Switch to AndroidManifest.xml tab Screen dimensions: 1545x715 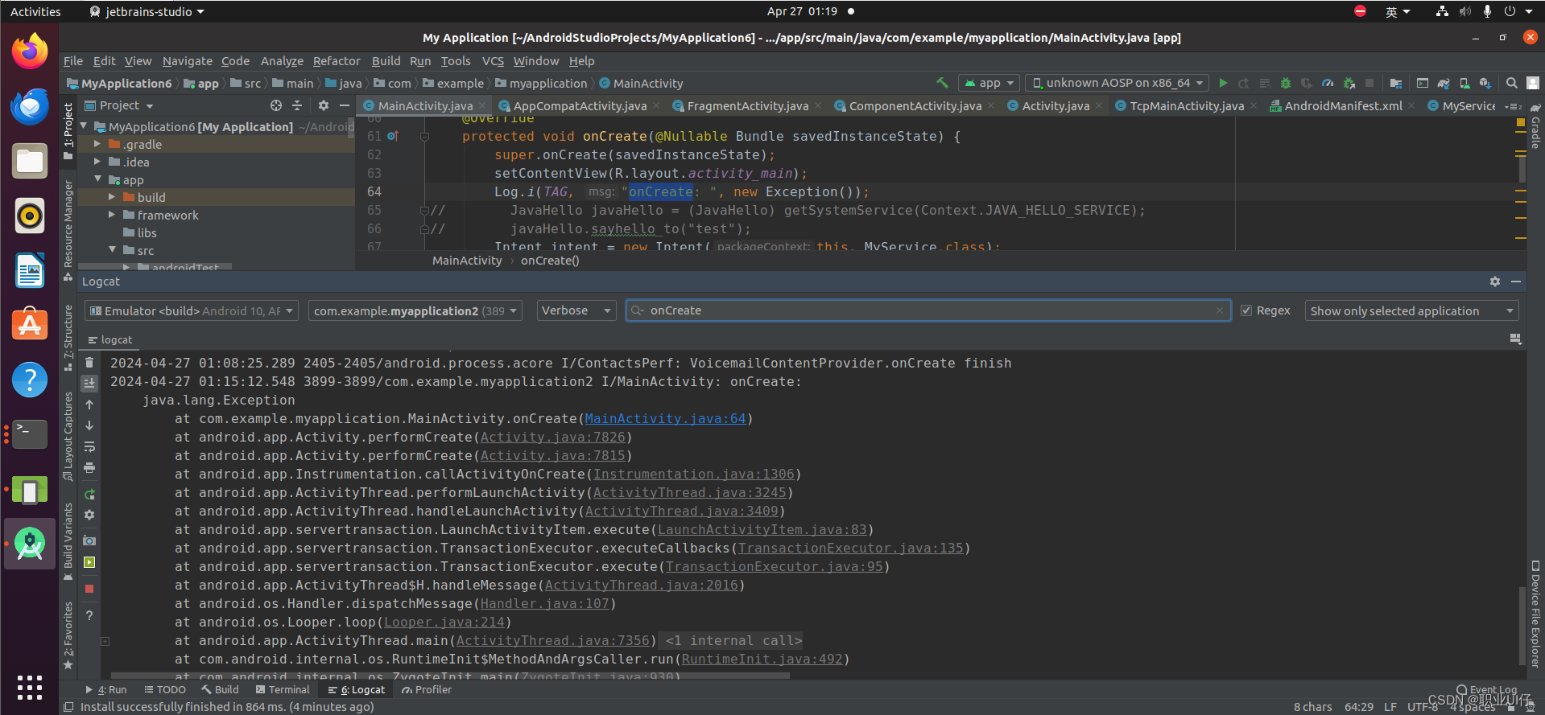1343,106
